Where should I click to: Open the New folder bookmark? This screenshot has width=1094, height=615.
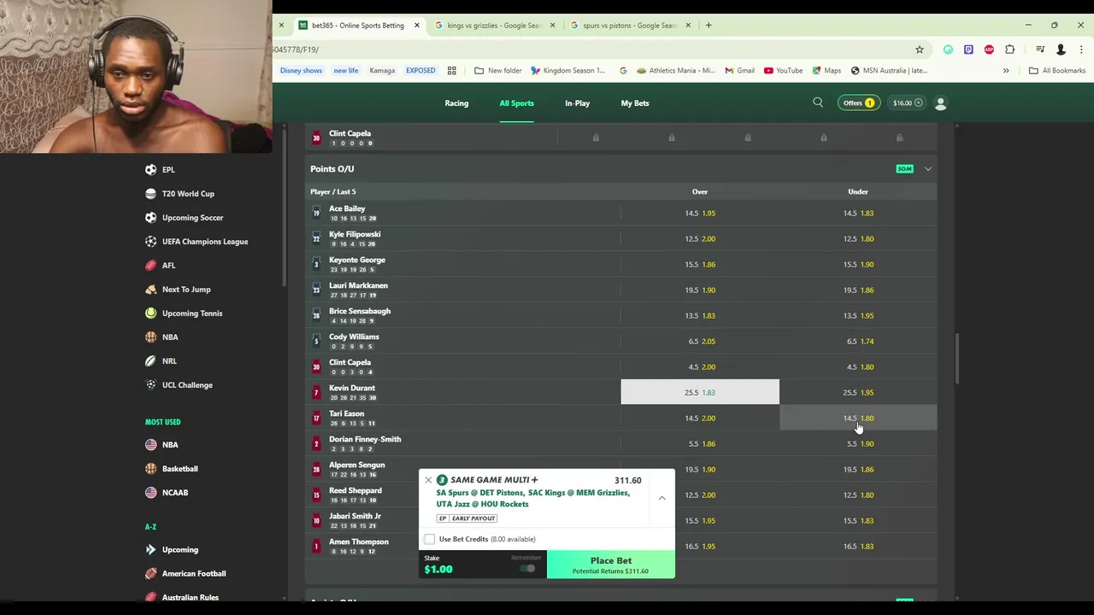click(498, 71)
